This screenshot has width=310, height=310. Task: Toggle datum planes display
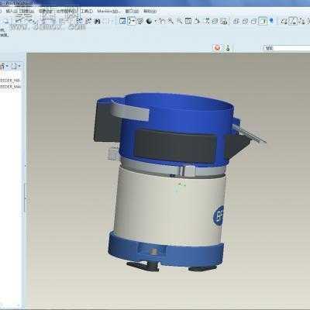[284, 21]
